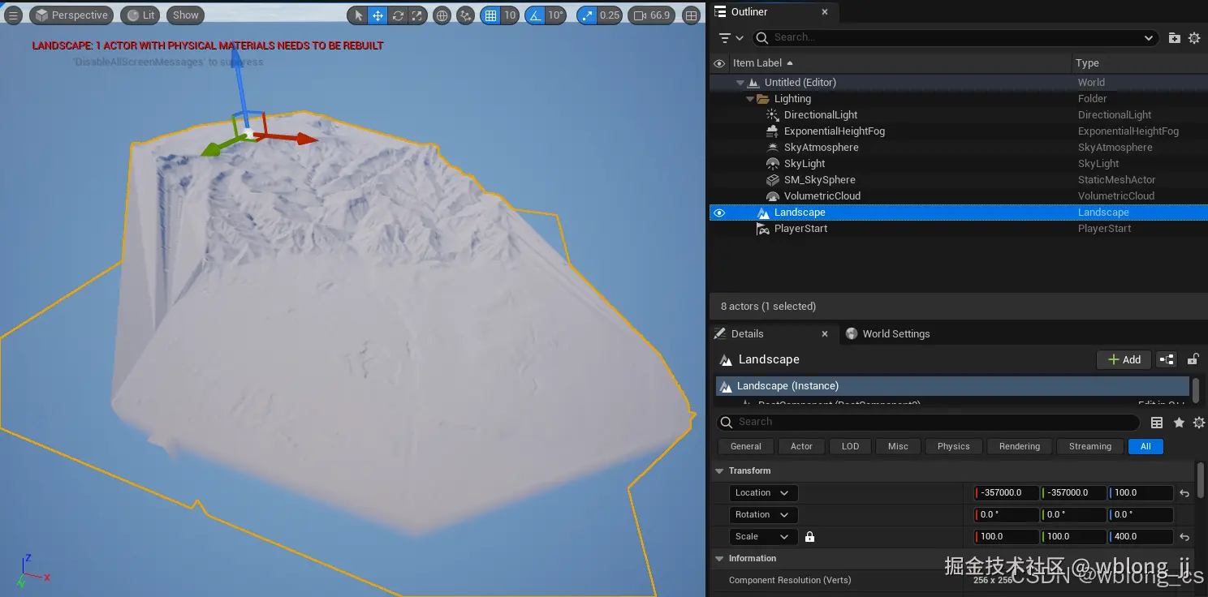Open the Show flags menu
Screen dimensions: 1208x597
186,15
